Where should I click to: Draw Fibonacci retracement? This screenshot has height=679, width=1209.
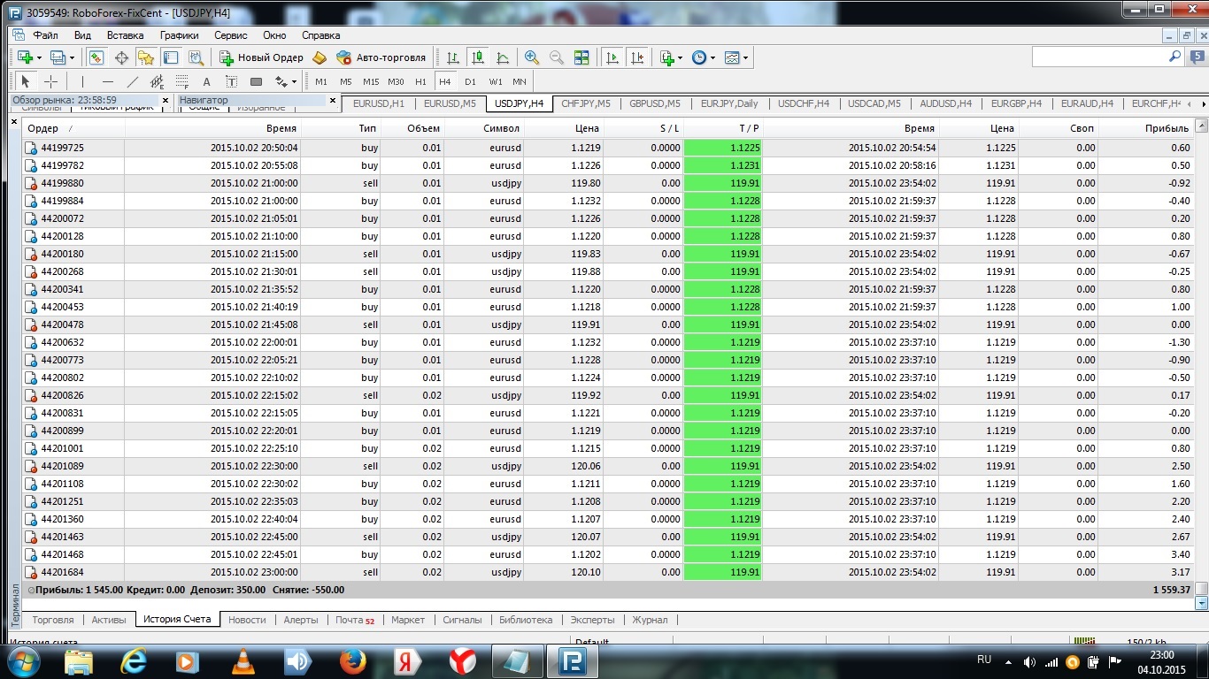coord(182,81)
